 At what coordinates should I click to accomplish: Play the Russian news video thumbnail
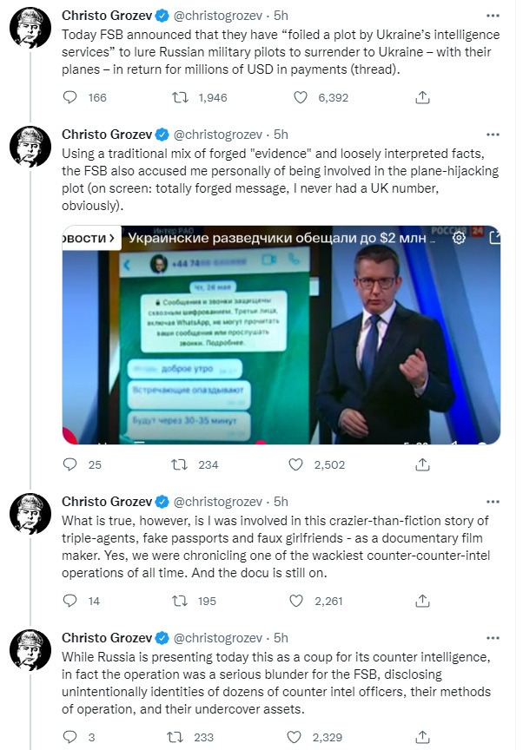coord(281,335)
